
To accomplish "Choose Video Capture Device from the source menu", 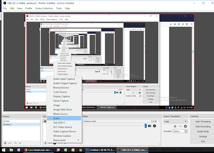I will [64, 131].
